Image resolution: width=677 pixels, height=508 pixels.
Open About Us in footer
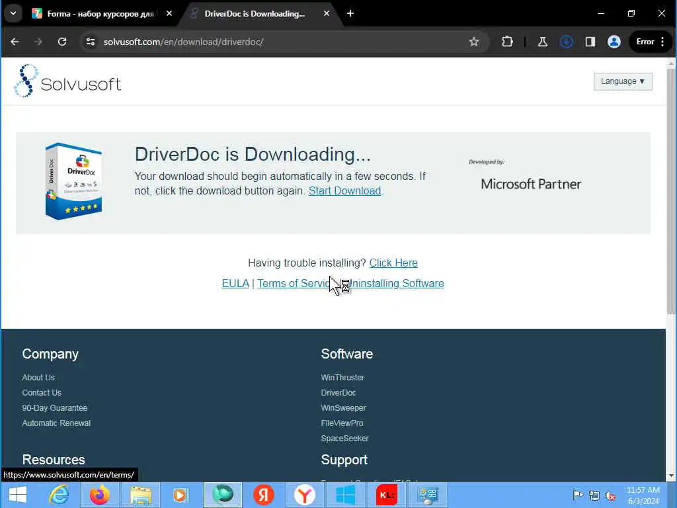point(38,378)
